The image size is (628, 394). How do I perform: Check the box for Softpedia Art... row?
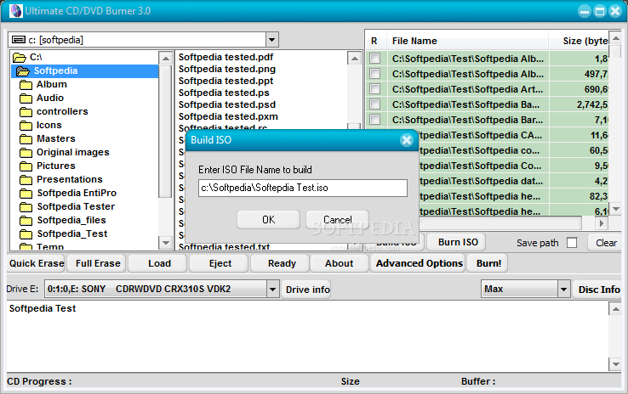(x=375, y=88)
